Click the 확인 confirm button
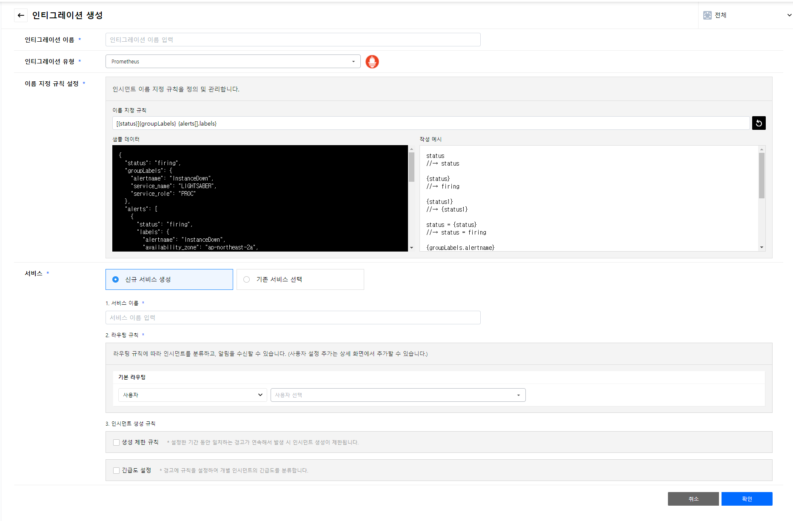 coord(747,499)
